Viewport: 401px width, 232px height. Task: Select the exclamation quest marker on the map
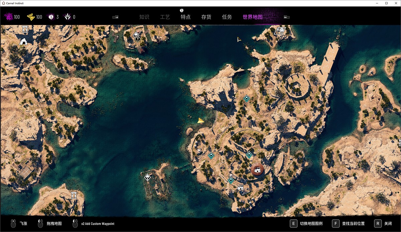pos(138,39)
